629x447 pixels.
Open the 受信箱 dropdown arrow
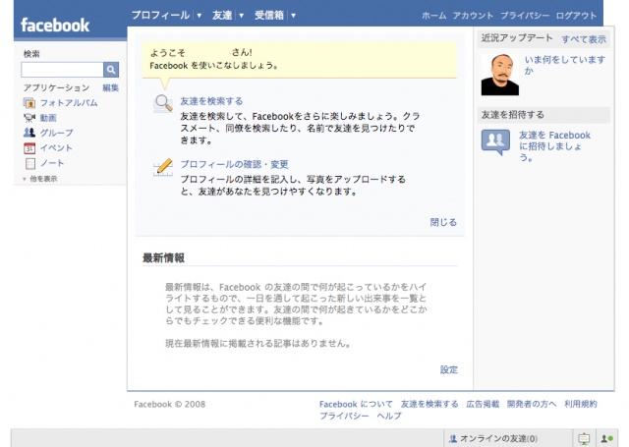[293, 16]
